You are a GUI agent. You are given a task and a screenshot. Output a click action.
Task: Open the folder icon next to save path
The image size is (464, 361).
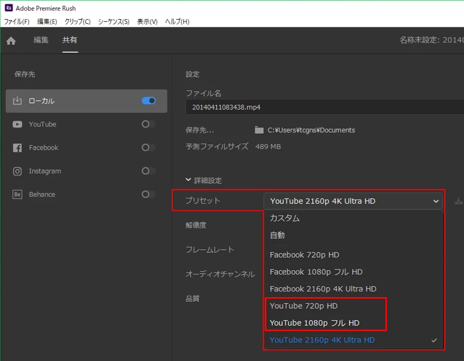coord(259,130)
